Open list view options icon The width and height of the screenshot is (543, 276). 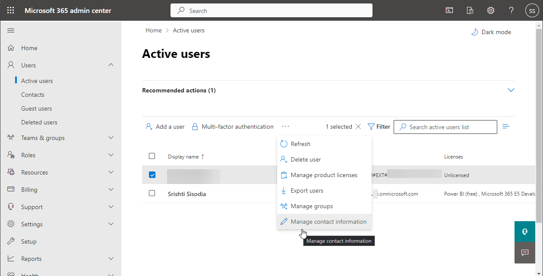tap(506, 127)
